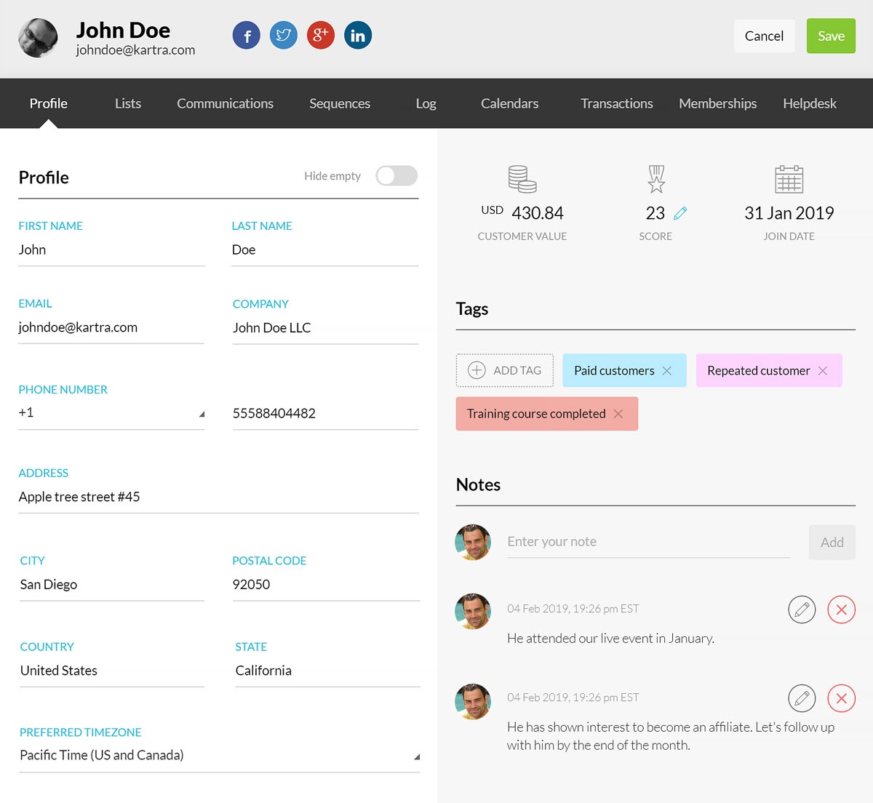Image resolution: width=873 pixels, height=803 pixels.
Task: Open John Doe's Facebook profile icon
Action: (247, 36)
